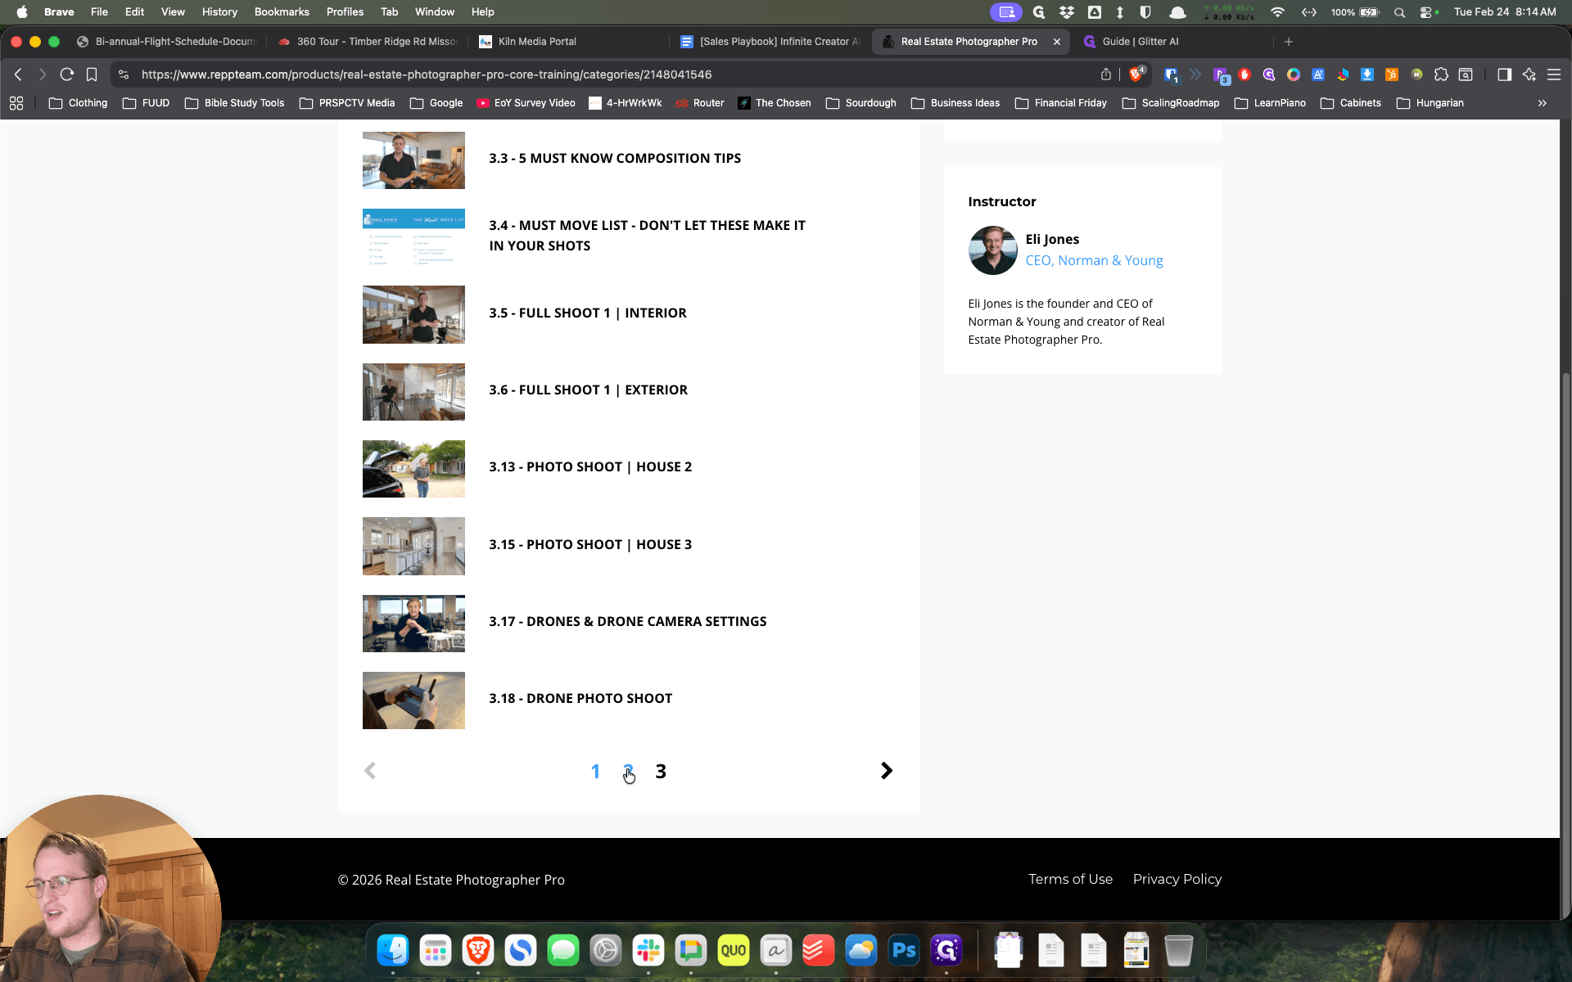The image size is (1572, 982).
Task: Bookmark this page with the bookmark icon
Action: (92, 74)
